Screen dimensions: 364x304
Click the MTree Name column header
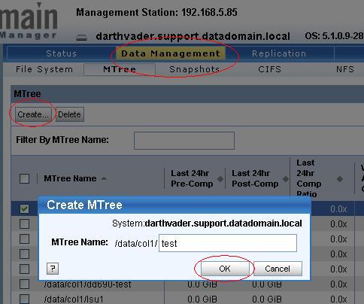point(70,178)
